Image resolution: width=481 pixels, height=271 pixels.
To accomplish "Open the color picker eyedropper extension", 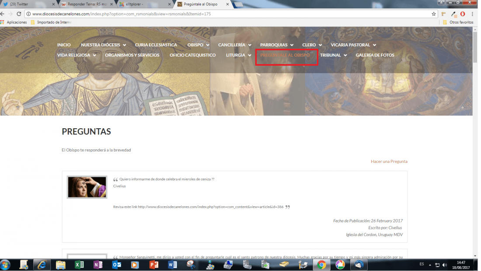I will (x=453, y=14).
